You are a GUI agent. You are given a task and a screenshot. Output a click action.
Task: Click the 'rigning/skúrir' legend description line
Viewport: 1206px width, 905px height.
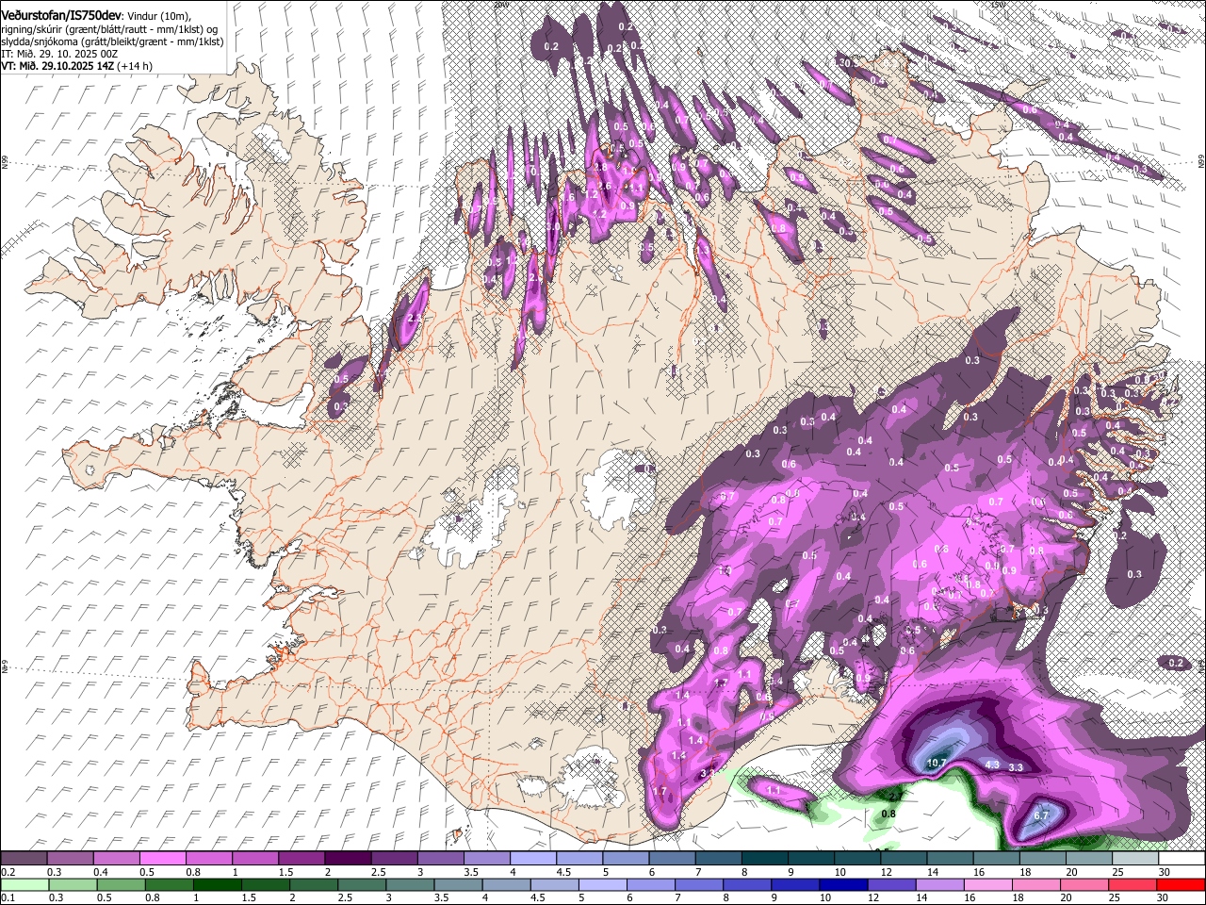[x=109, y=30]
